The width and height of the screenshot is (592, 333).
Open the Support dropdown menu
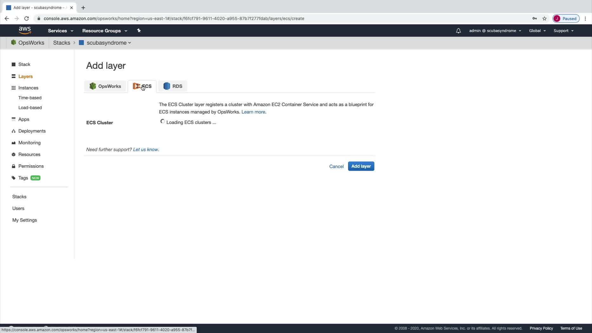pyautogui.click(x=563, y=31)
